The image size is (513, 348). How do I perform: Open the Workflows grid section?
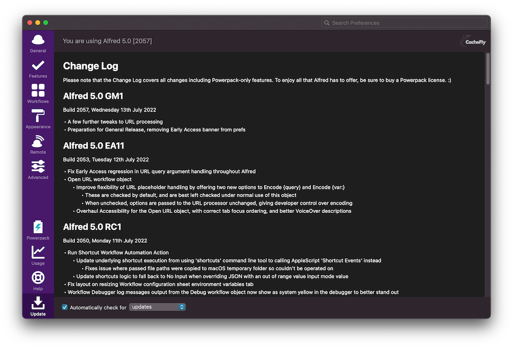click(38, 91)
